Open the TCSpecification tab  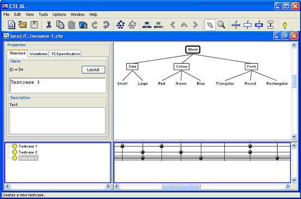click(x=65, y=54)
